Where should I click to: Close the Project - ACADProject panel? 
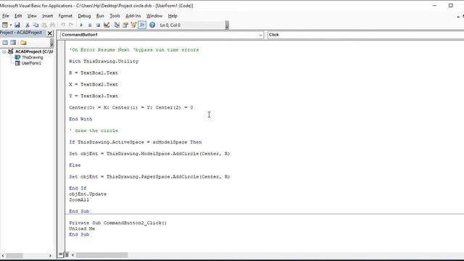pos(50,33)
